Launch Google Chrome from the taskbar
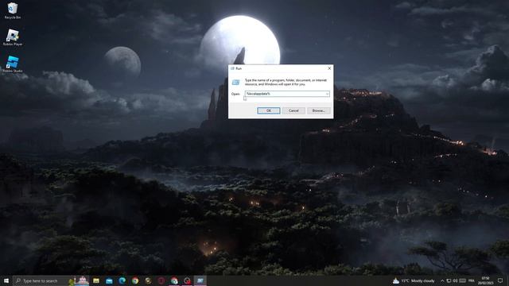 [x=135, y=280]
